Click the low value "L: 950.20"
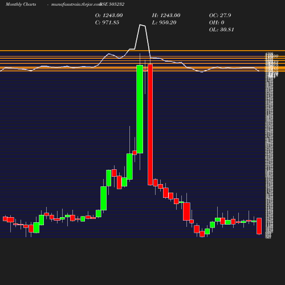 coord(164,22)
